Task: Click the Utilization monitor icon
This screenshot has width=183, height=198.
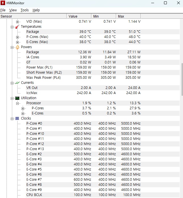Action: pos(17,98)
